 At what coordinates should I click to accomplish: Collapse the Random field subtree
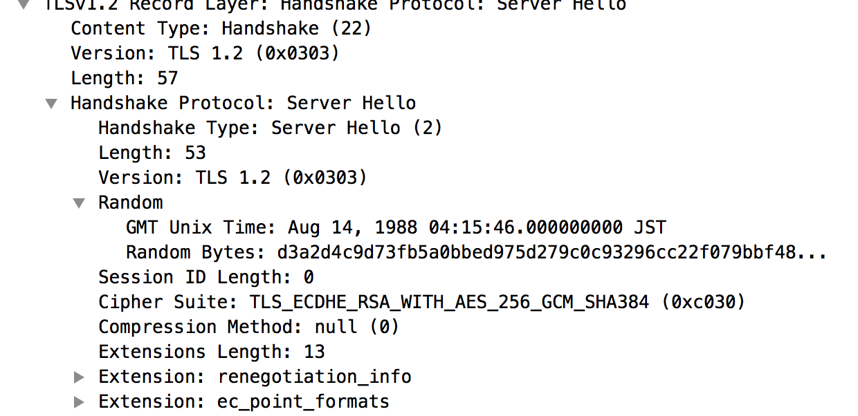click(x=79, y=202)
